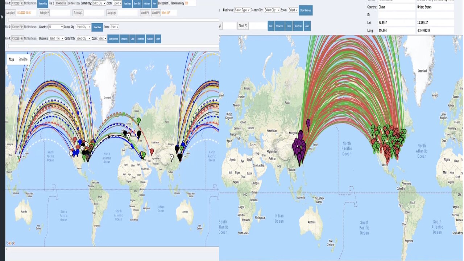464x261 pixels.
Task: Click Long field showing -83.4996232
Action: pyautogui.click(x=435, y=30)
